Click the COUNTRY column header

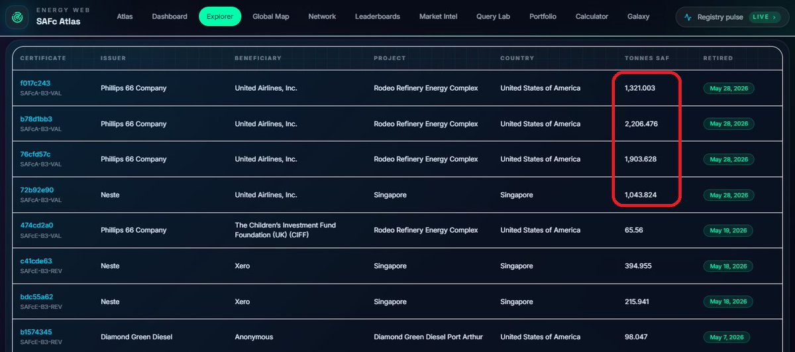[517, 58]
